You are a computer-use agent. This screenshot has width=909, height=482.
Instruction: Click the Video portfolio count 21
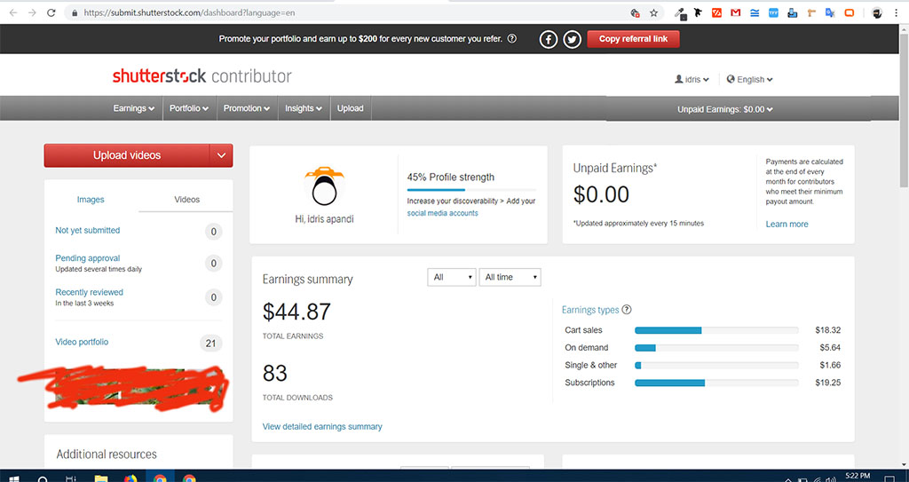coord(210,344)
